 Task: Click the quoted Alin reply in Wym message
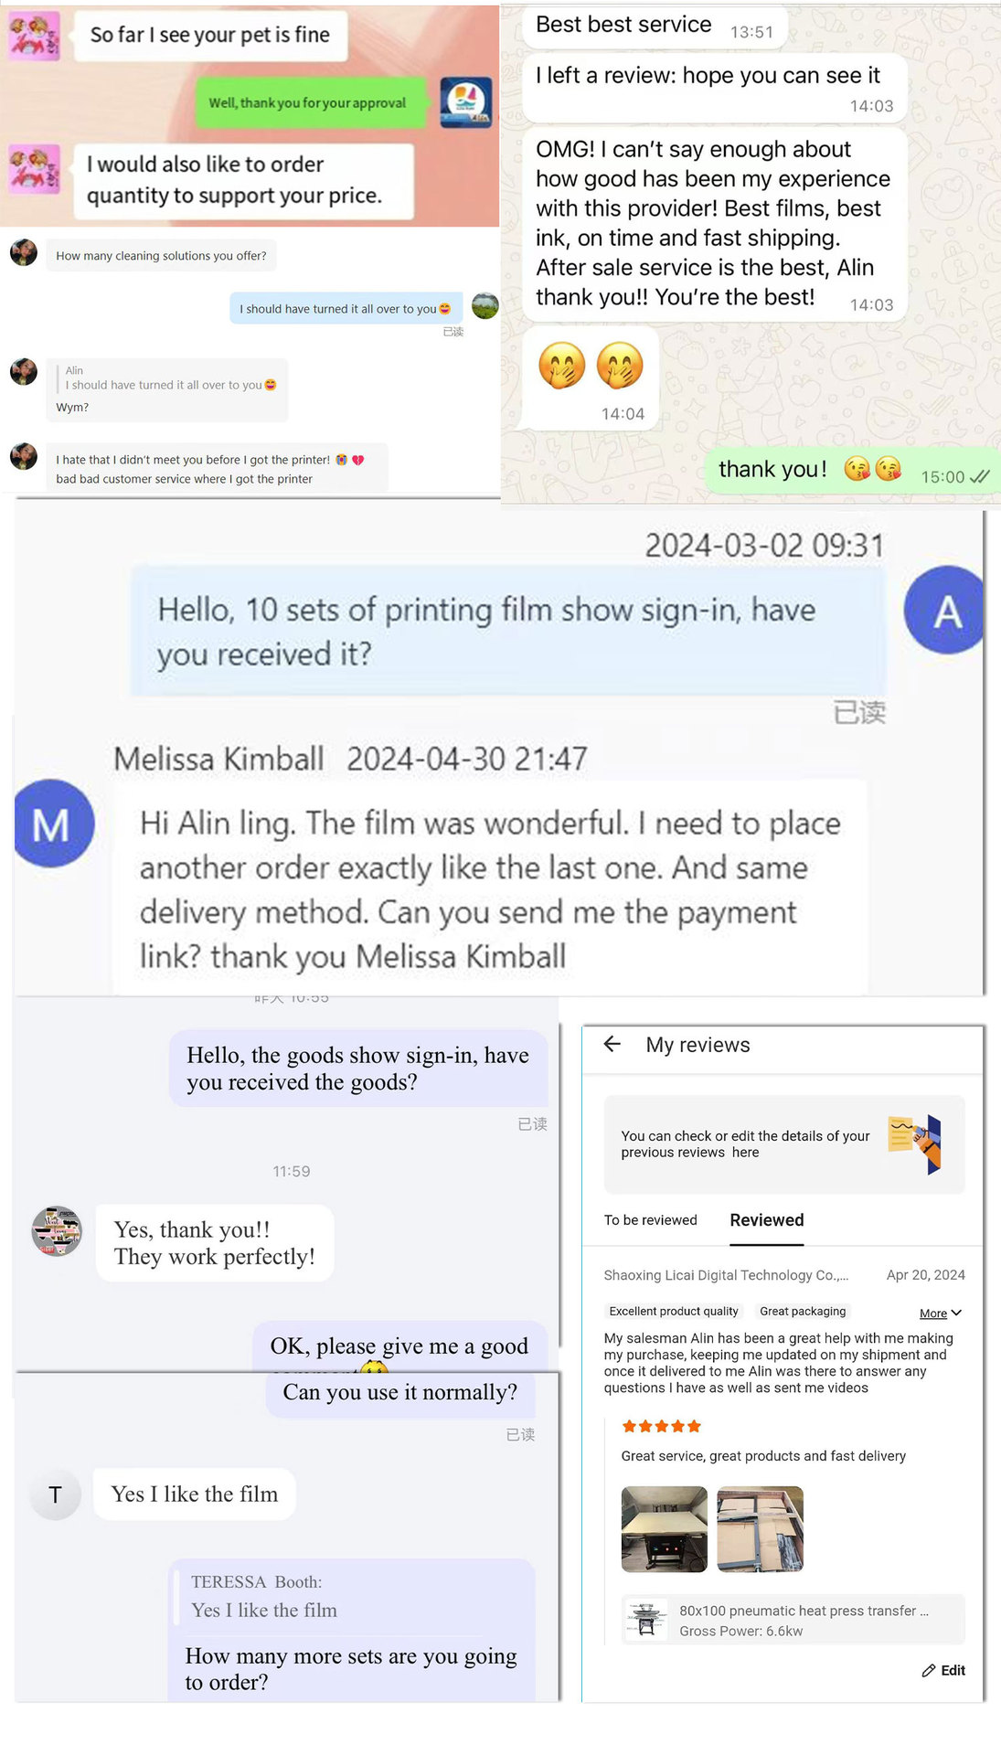(170, 378)
